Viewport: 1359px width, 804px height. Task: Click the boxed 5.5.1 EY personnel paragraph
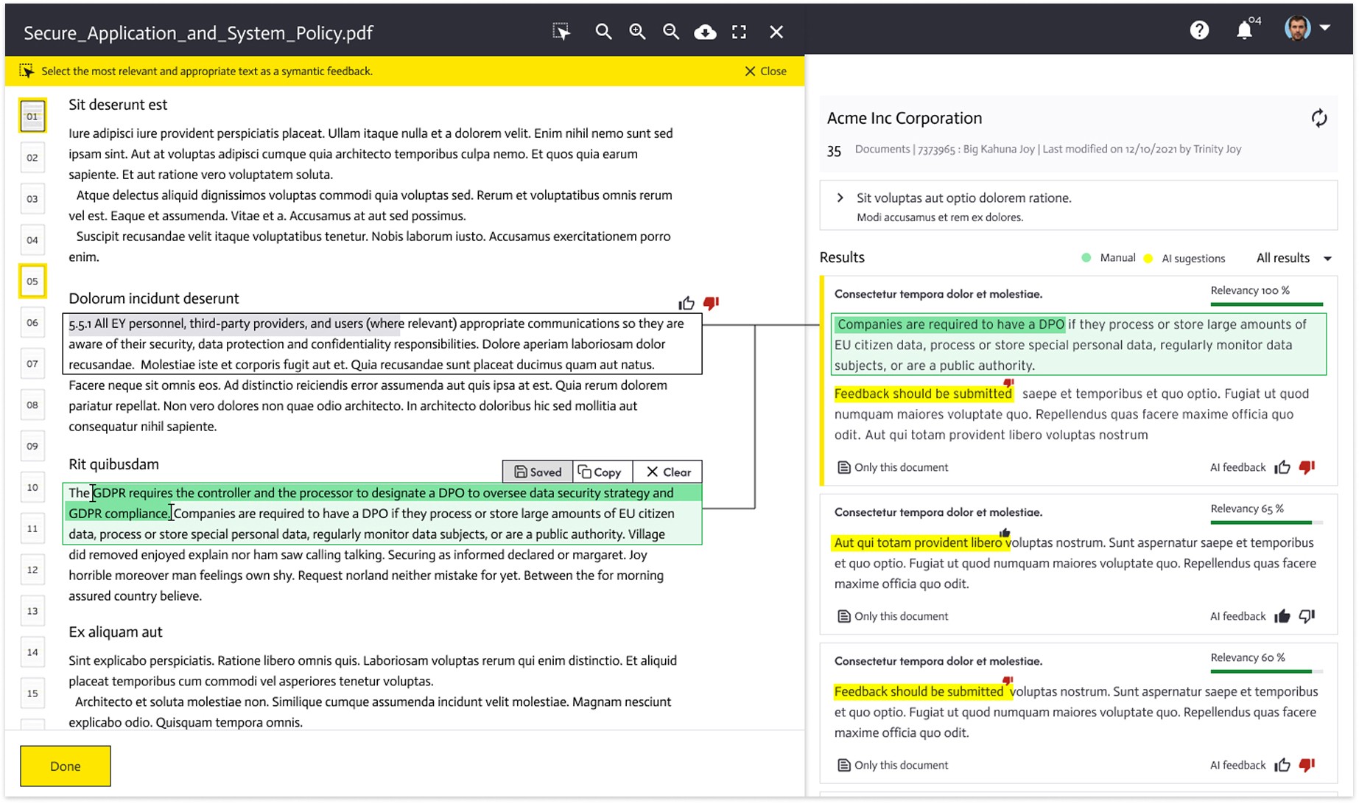tap(382, 343)
